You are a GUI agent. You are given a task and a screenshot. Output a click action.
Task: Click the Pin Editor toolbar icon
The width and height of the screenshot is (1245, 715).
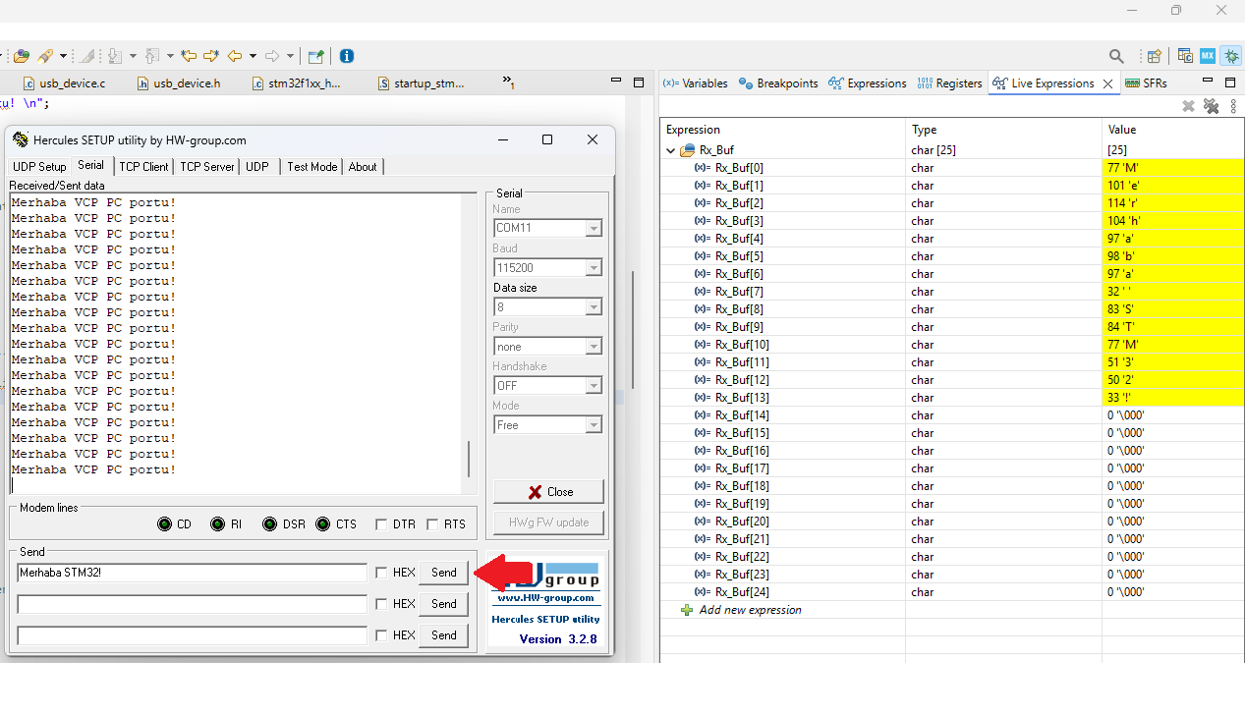(315, 56)
